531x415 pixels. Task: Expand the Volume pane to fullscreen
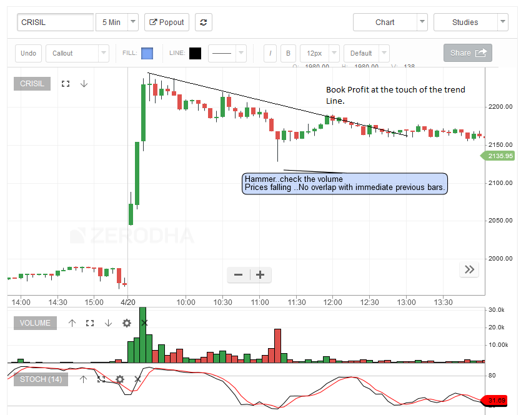pyautogui.click(x=90, y=323)
